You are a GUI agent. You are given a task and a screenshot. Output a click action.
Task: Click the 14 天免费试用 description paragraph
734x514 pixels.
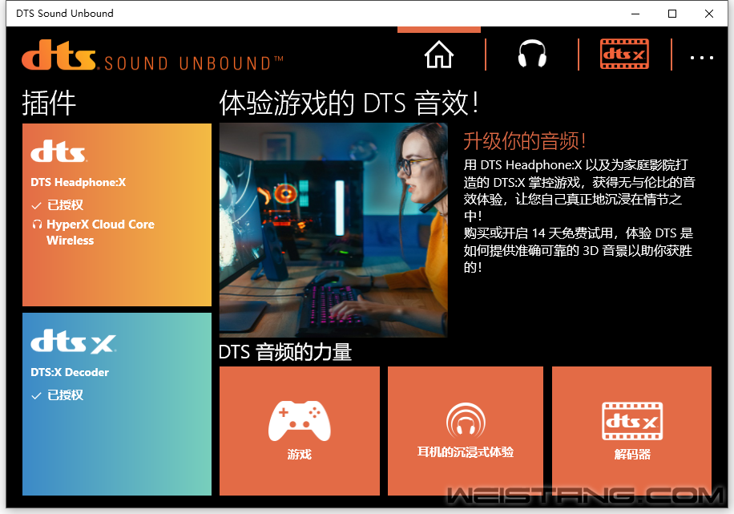click(579, 250)
